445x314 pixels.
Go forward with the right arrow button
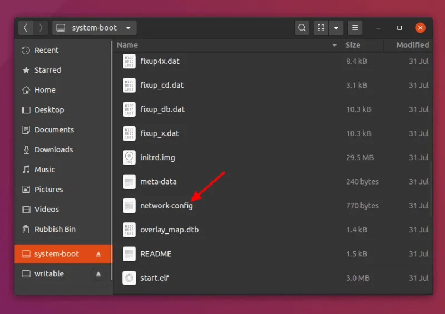pyautogui.click(x=41, y=28)
